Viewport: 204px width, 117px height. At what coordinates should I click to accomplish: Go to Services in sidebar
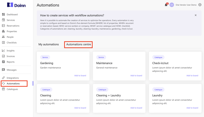(11, 20)
